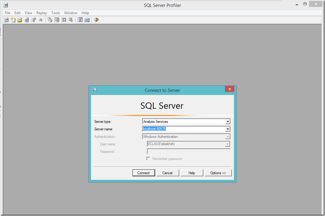This screenshot has width=325, height=216.
Task: Launch Database Engine Tuning Advisor icon
Action: [80, 20]
